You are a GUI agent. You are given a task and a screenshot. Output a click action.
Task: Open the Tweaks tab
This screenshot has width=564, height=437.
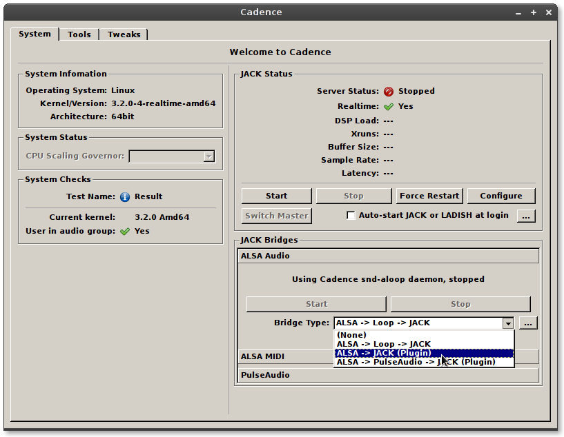124,34
